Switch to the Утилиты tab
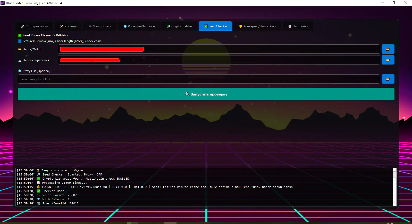The width and height of the screenshot is (412, 224). coord(68,26)
